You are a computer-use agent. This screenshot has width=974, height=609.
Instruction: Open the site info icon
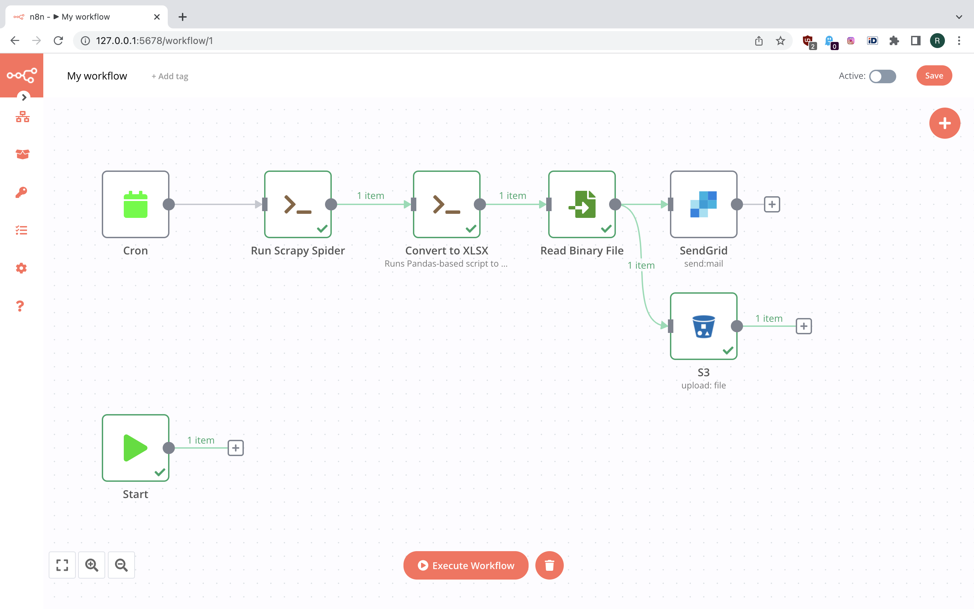coord(85,41)
